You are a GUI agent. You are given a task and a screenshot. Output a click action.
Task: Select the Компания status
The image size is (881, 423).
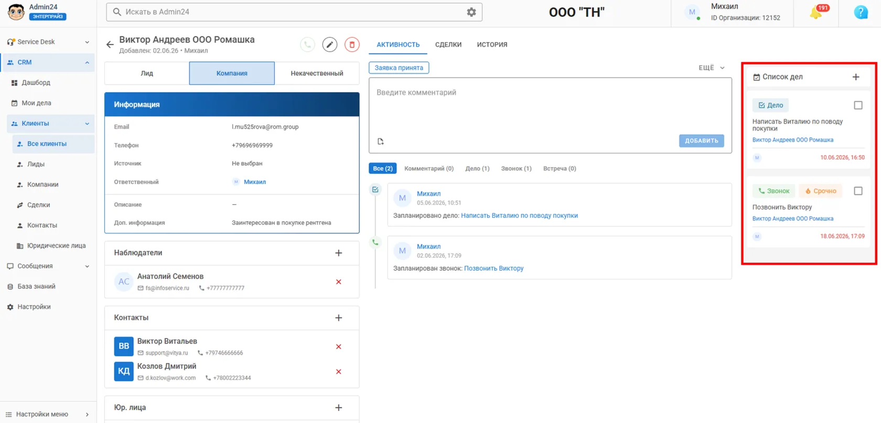(x=232, y=73)
